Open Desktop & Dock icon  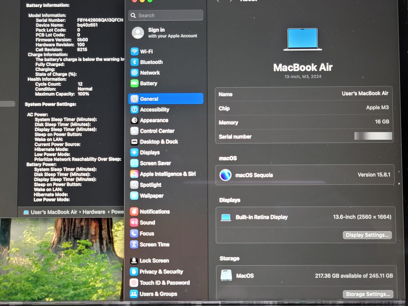point(134,142)
